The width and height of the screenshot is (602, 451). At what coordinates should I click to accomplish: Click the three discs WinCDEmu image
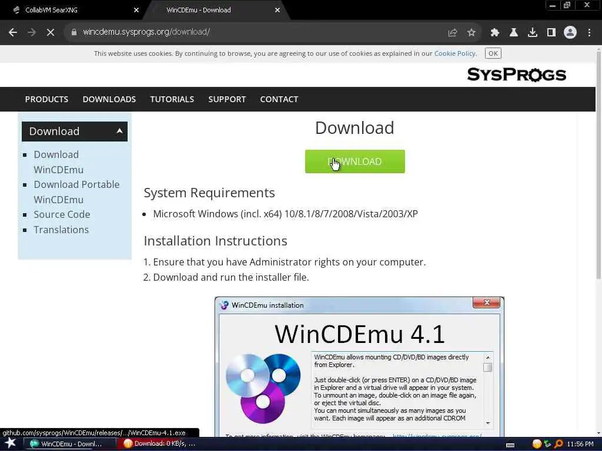coord(263,388)
